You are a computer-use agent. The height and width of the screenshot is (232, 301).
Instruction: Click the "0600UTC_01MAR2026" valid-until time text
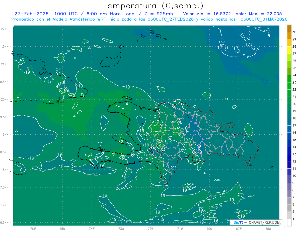coord(264,19)
